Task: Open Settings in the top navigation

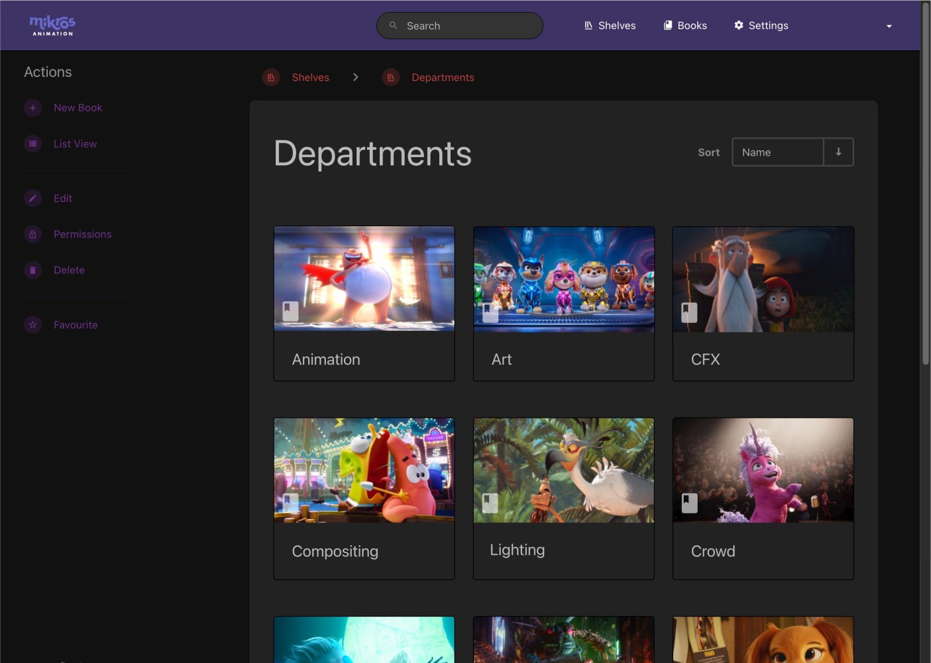Action: pos(761,25)
